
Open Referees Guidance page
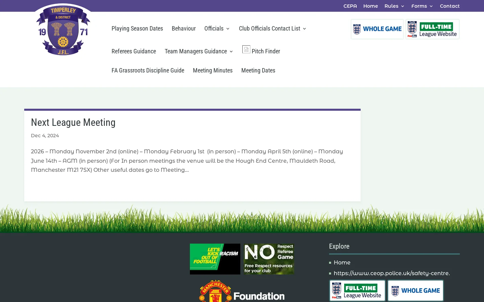[x=134, y=51]
